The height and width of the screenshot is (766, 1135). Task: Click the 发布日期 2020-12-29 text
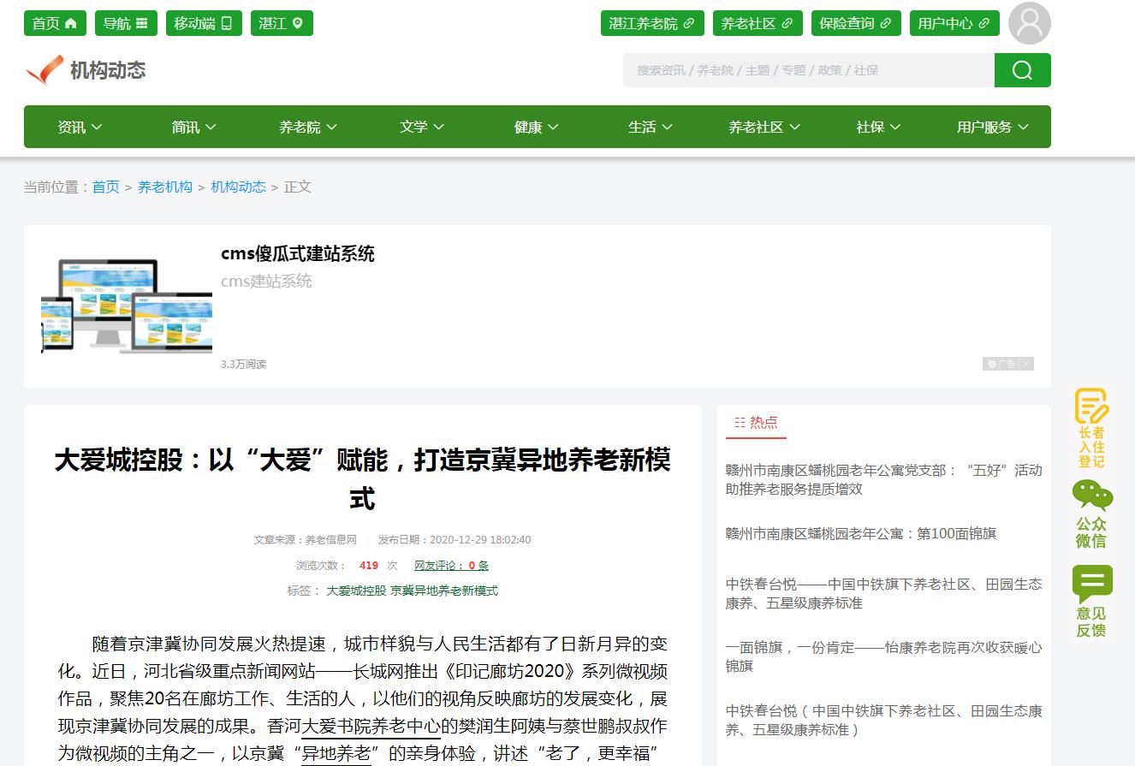455,539
